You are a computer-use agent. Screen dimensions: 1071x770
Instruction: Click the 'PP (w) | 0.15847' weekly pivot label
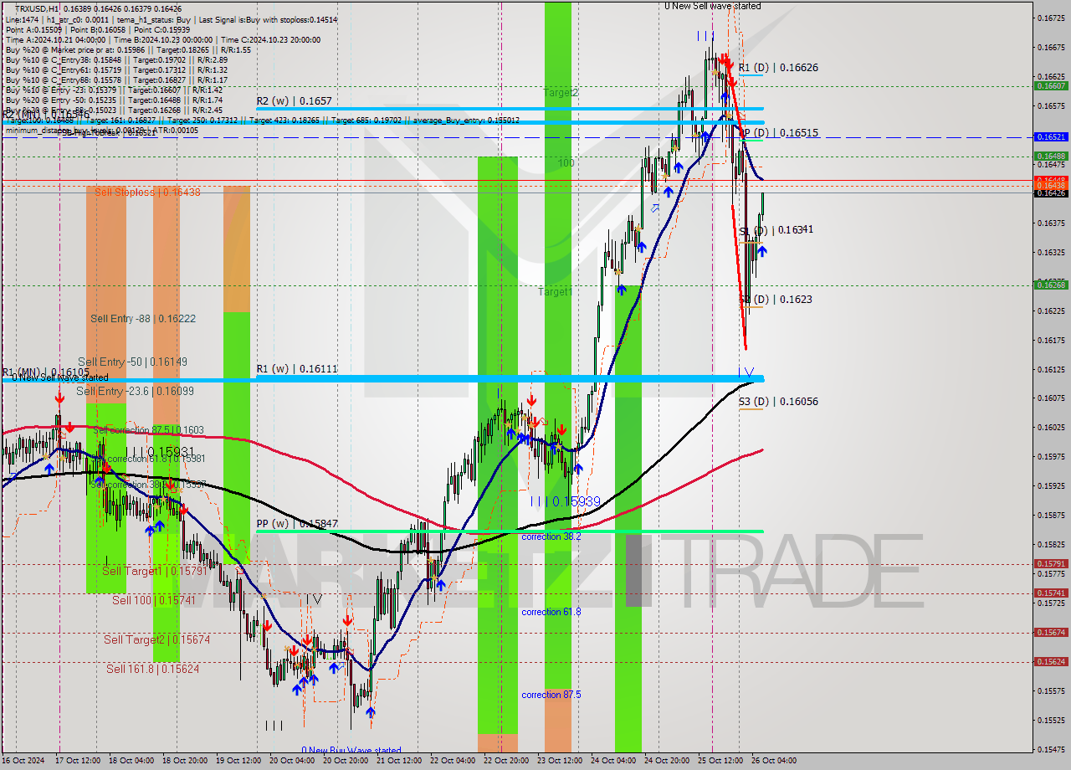pos(297,523)
